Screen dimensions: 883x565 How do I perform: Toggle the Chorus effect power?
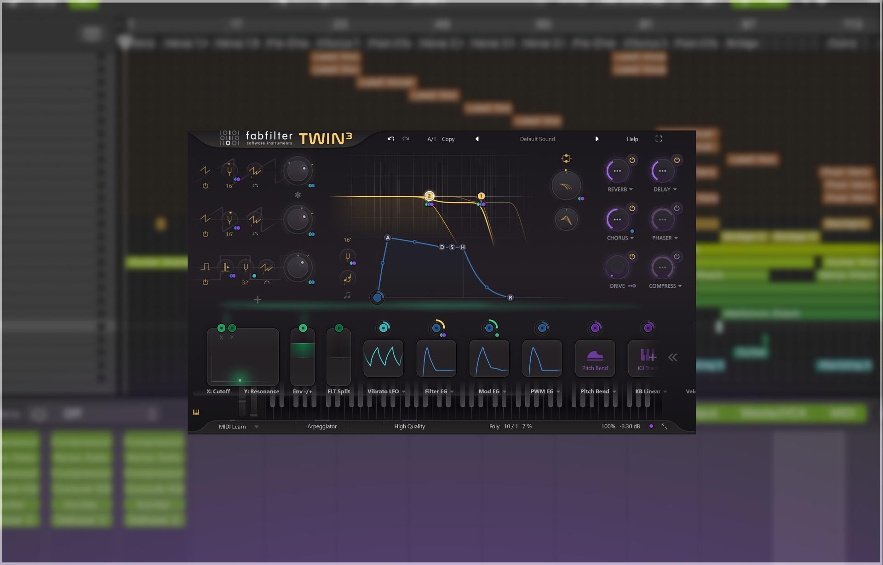coord(632,208)
